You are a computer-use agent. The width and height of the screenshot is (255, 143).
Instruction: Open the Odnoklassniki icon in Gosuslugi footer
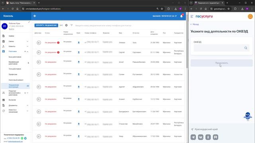(208, 137)
